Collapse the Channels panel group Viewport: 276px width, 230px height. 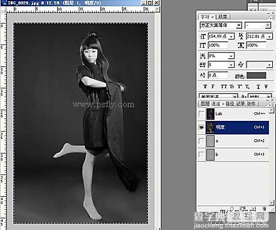click(x=268, y=100)
